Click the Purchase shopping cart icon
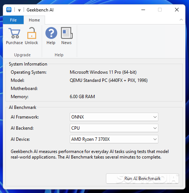The height and width of the screenshot is (193, 189). click(x=14, y=33)
